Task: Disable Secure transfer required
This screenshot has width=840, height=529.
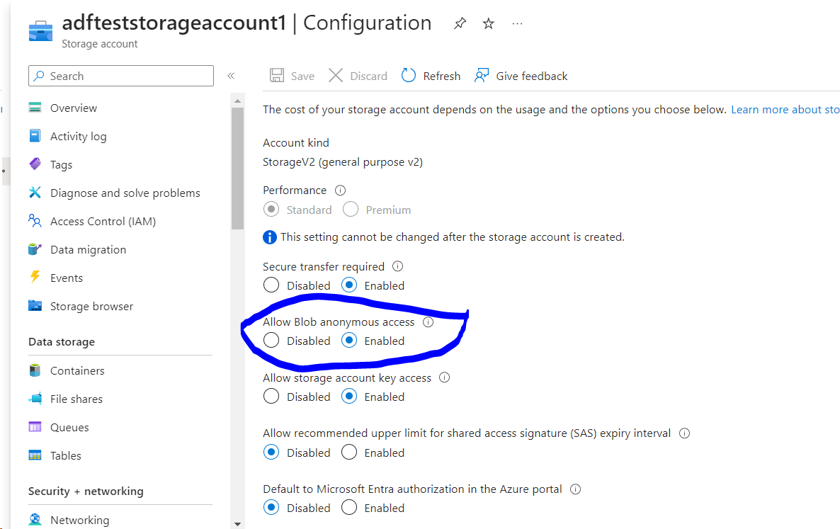Action: tap(271, 285)
